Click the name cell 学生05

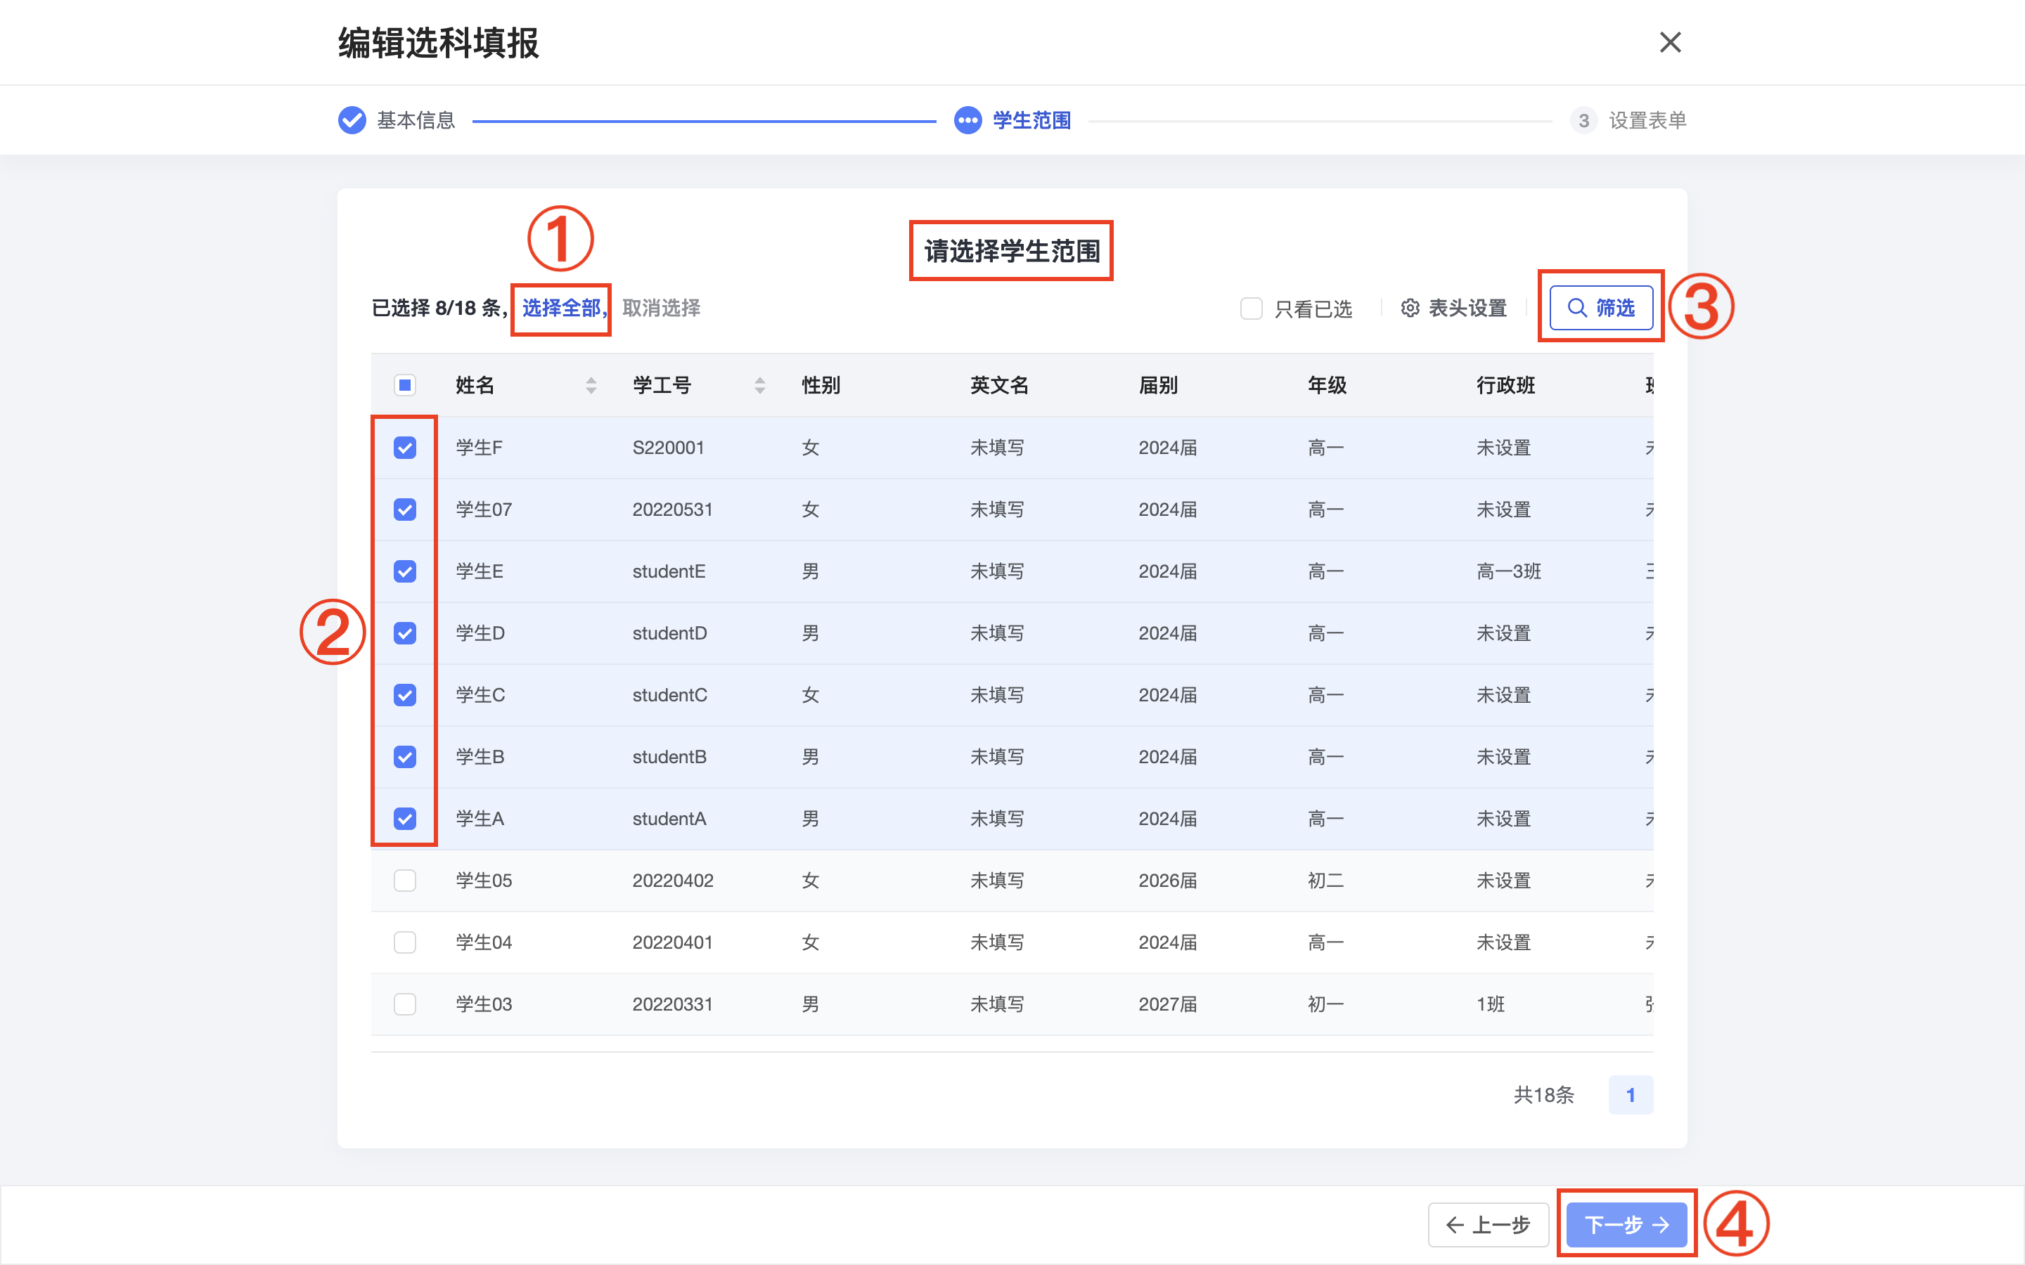click(484, 880)
